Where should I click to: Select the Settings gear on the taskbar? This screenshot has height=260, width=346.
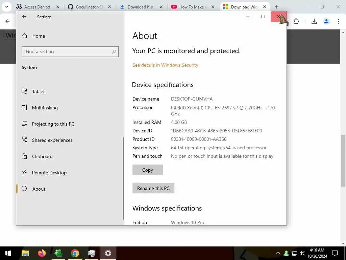(x=108, y=253)
